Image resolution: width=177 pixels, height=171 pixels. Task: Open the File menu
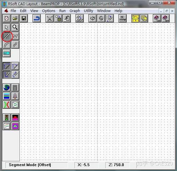(13, 11)
